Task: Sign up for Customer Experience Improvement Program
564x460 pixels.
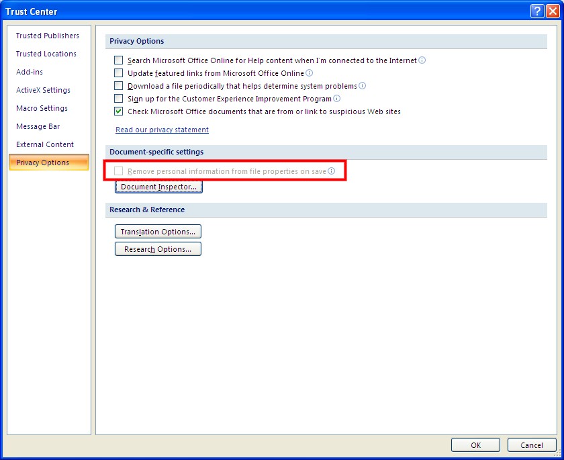Action: (x=117, y=99)
